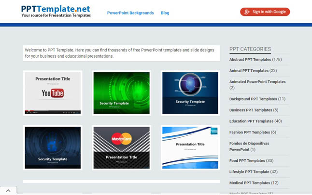The height and width of the screenshot is (195, 312).
Task: Open Medical PPT Templates category
Action: pyautogui.click(x=250, y=183)
